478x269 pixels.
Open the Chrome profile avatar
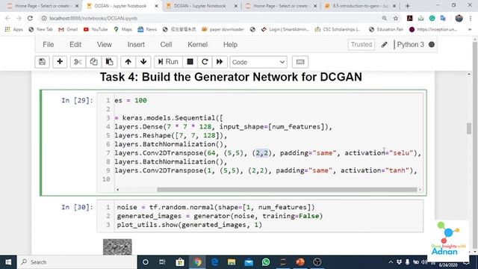tap(459, 18)
